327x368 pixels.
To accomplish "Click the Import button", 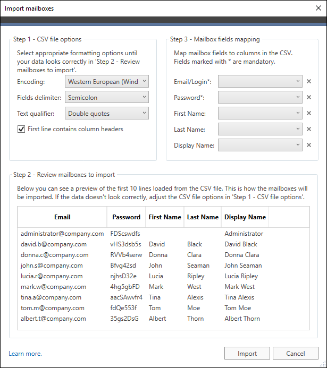I will 247,353.
